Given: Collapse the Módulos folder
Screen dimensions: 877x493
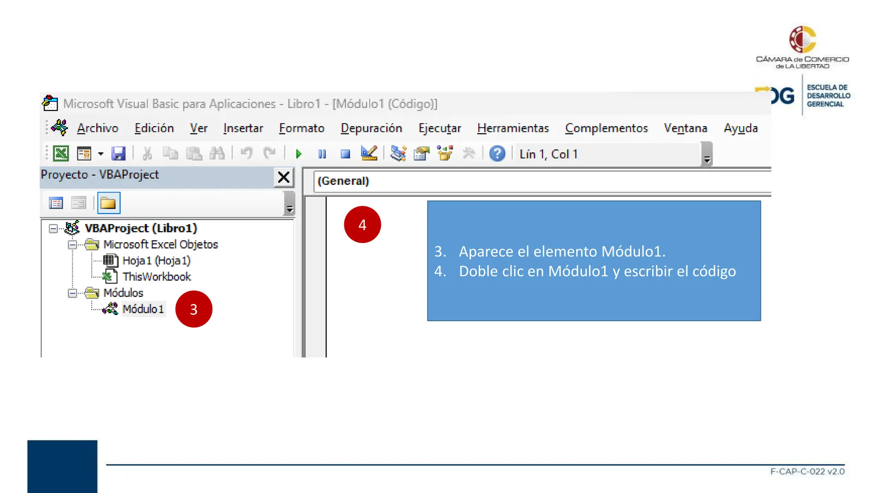Looking at the screenshot, I should click(72, 293).
